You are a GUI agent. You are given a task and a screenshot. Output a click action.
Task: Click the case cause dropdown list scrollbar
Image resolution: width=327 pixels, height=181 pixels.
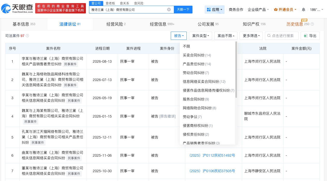236,70
